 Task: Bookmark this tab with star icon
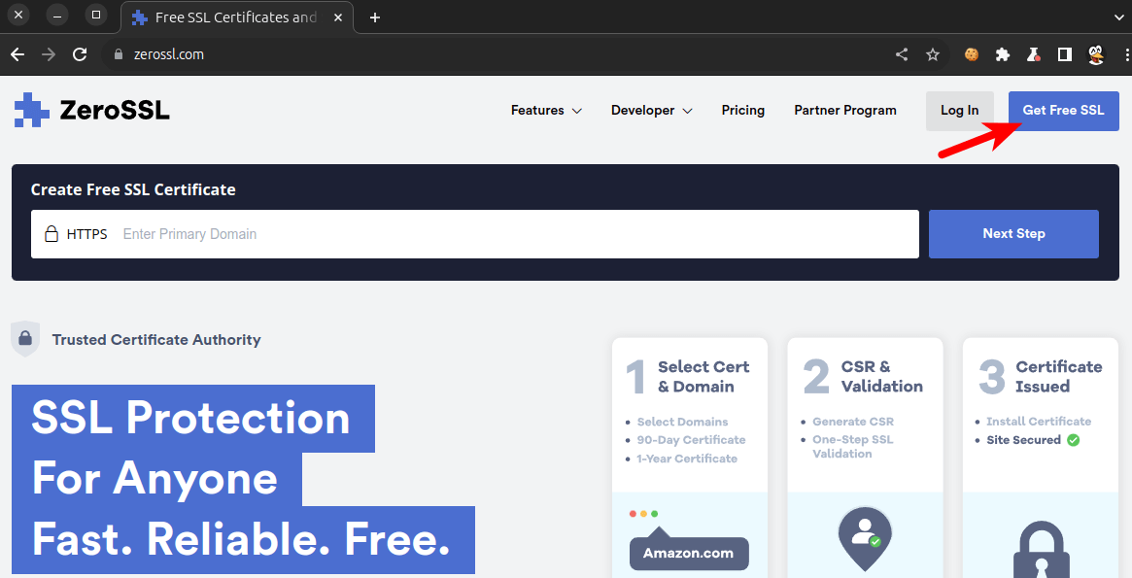[x=933, y=54]
